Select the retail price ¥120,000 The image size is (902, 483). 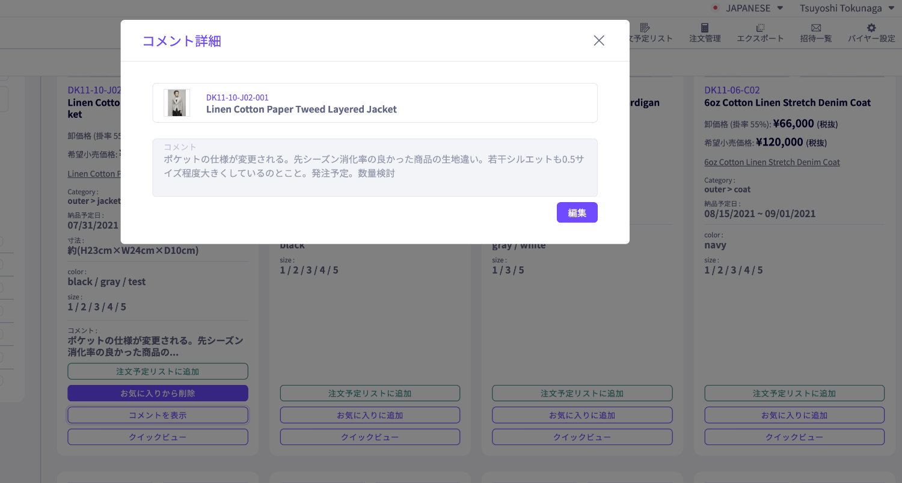[x=779, y=142]
